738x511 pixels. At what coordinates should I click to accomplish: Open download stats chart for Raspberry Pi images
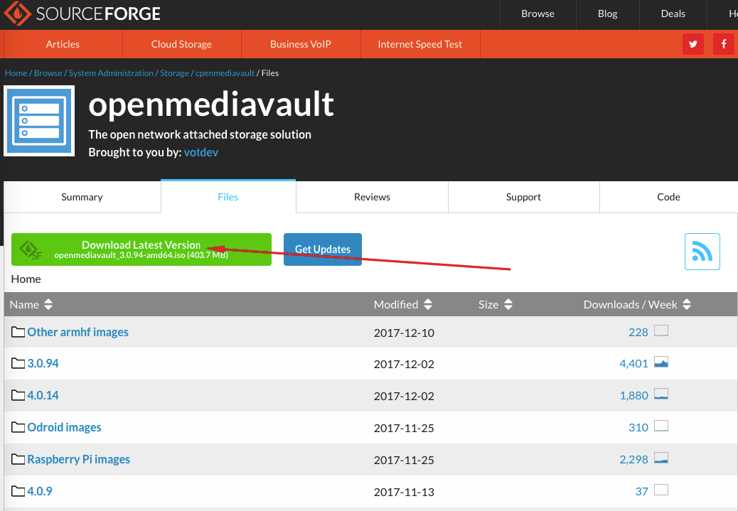point(661,458)
